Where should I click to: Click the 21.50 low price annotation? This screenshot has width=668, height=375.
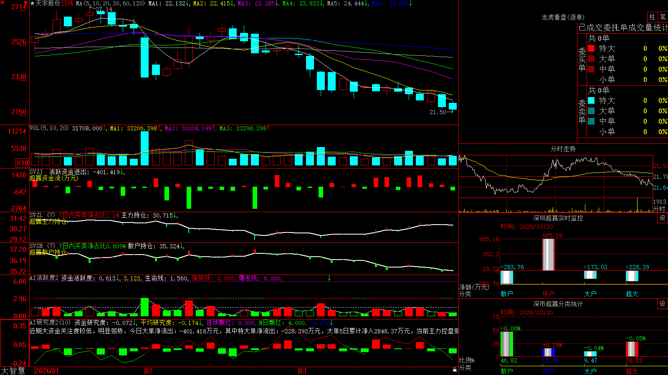[x=438, y=112]
